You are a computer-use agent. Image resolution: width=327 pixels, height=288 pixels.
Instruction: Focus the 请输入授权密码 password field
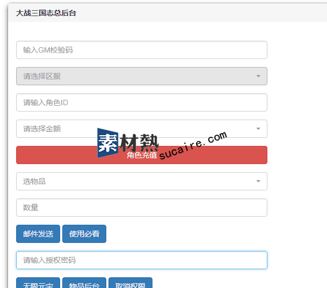point(141,260)
